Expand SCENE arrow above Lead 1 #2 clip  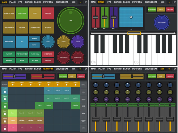click(57, 84)
